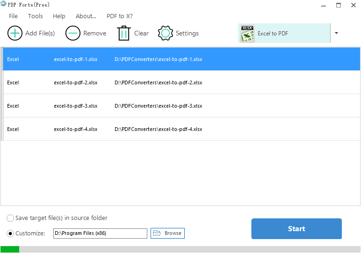Select the excel-to-pdf-4.xlsx file name

pos(76,129)
